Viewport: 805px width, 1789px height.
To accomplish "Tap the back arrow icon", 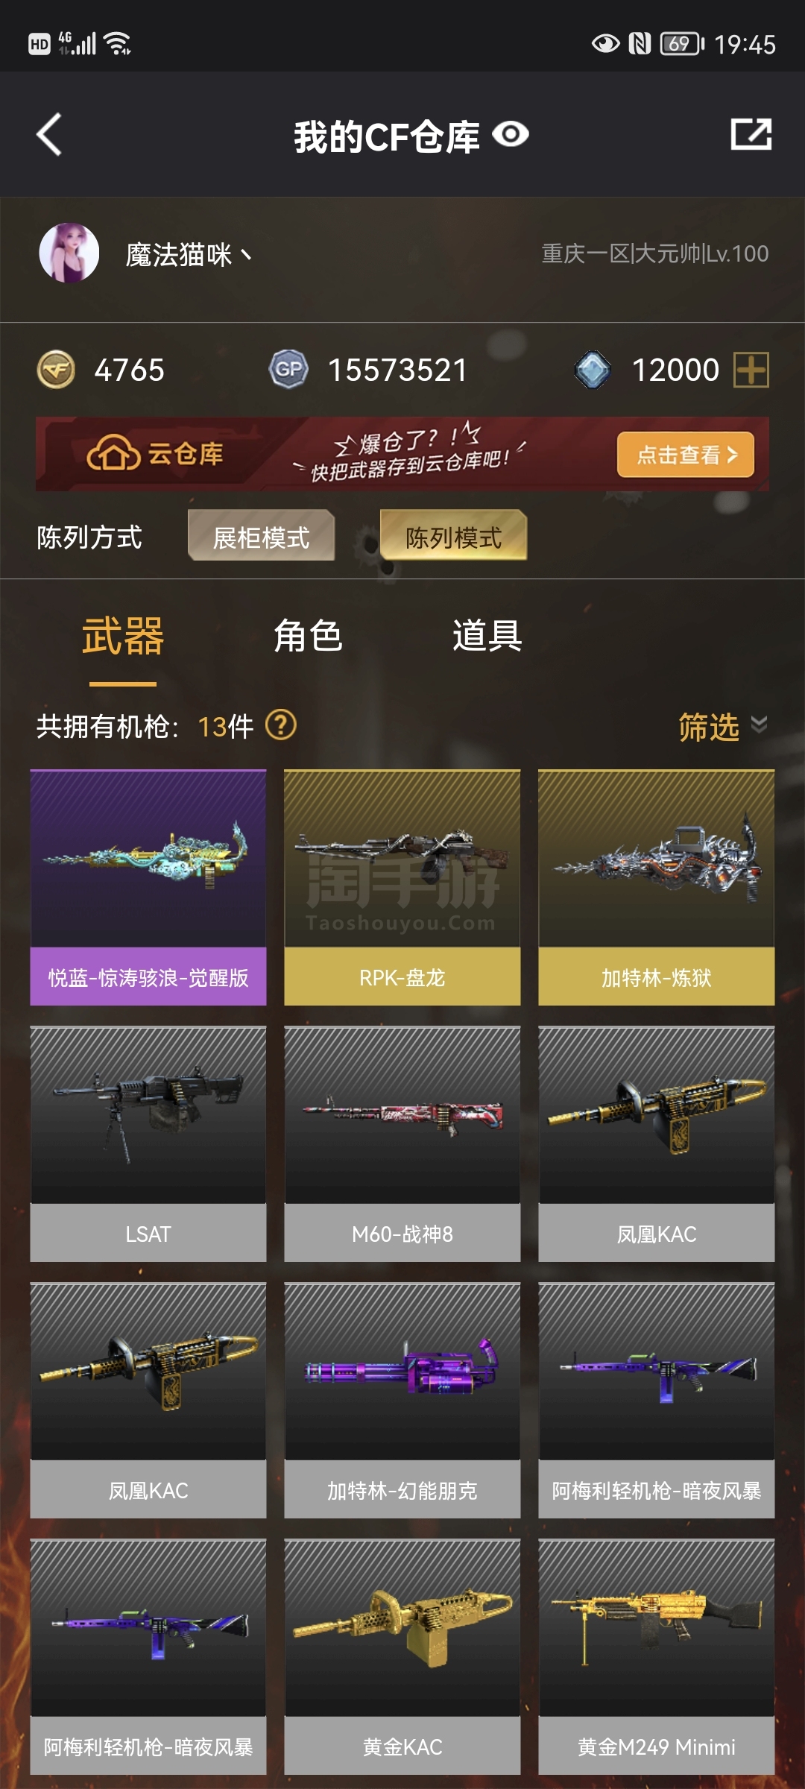I will (49, 135).
